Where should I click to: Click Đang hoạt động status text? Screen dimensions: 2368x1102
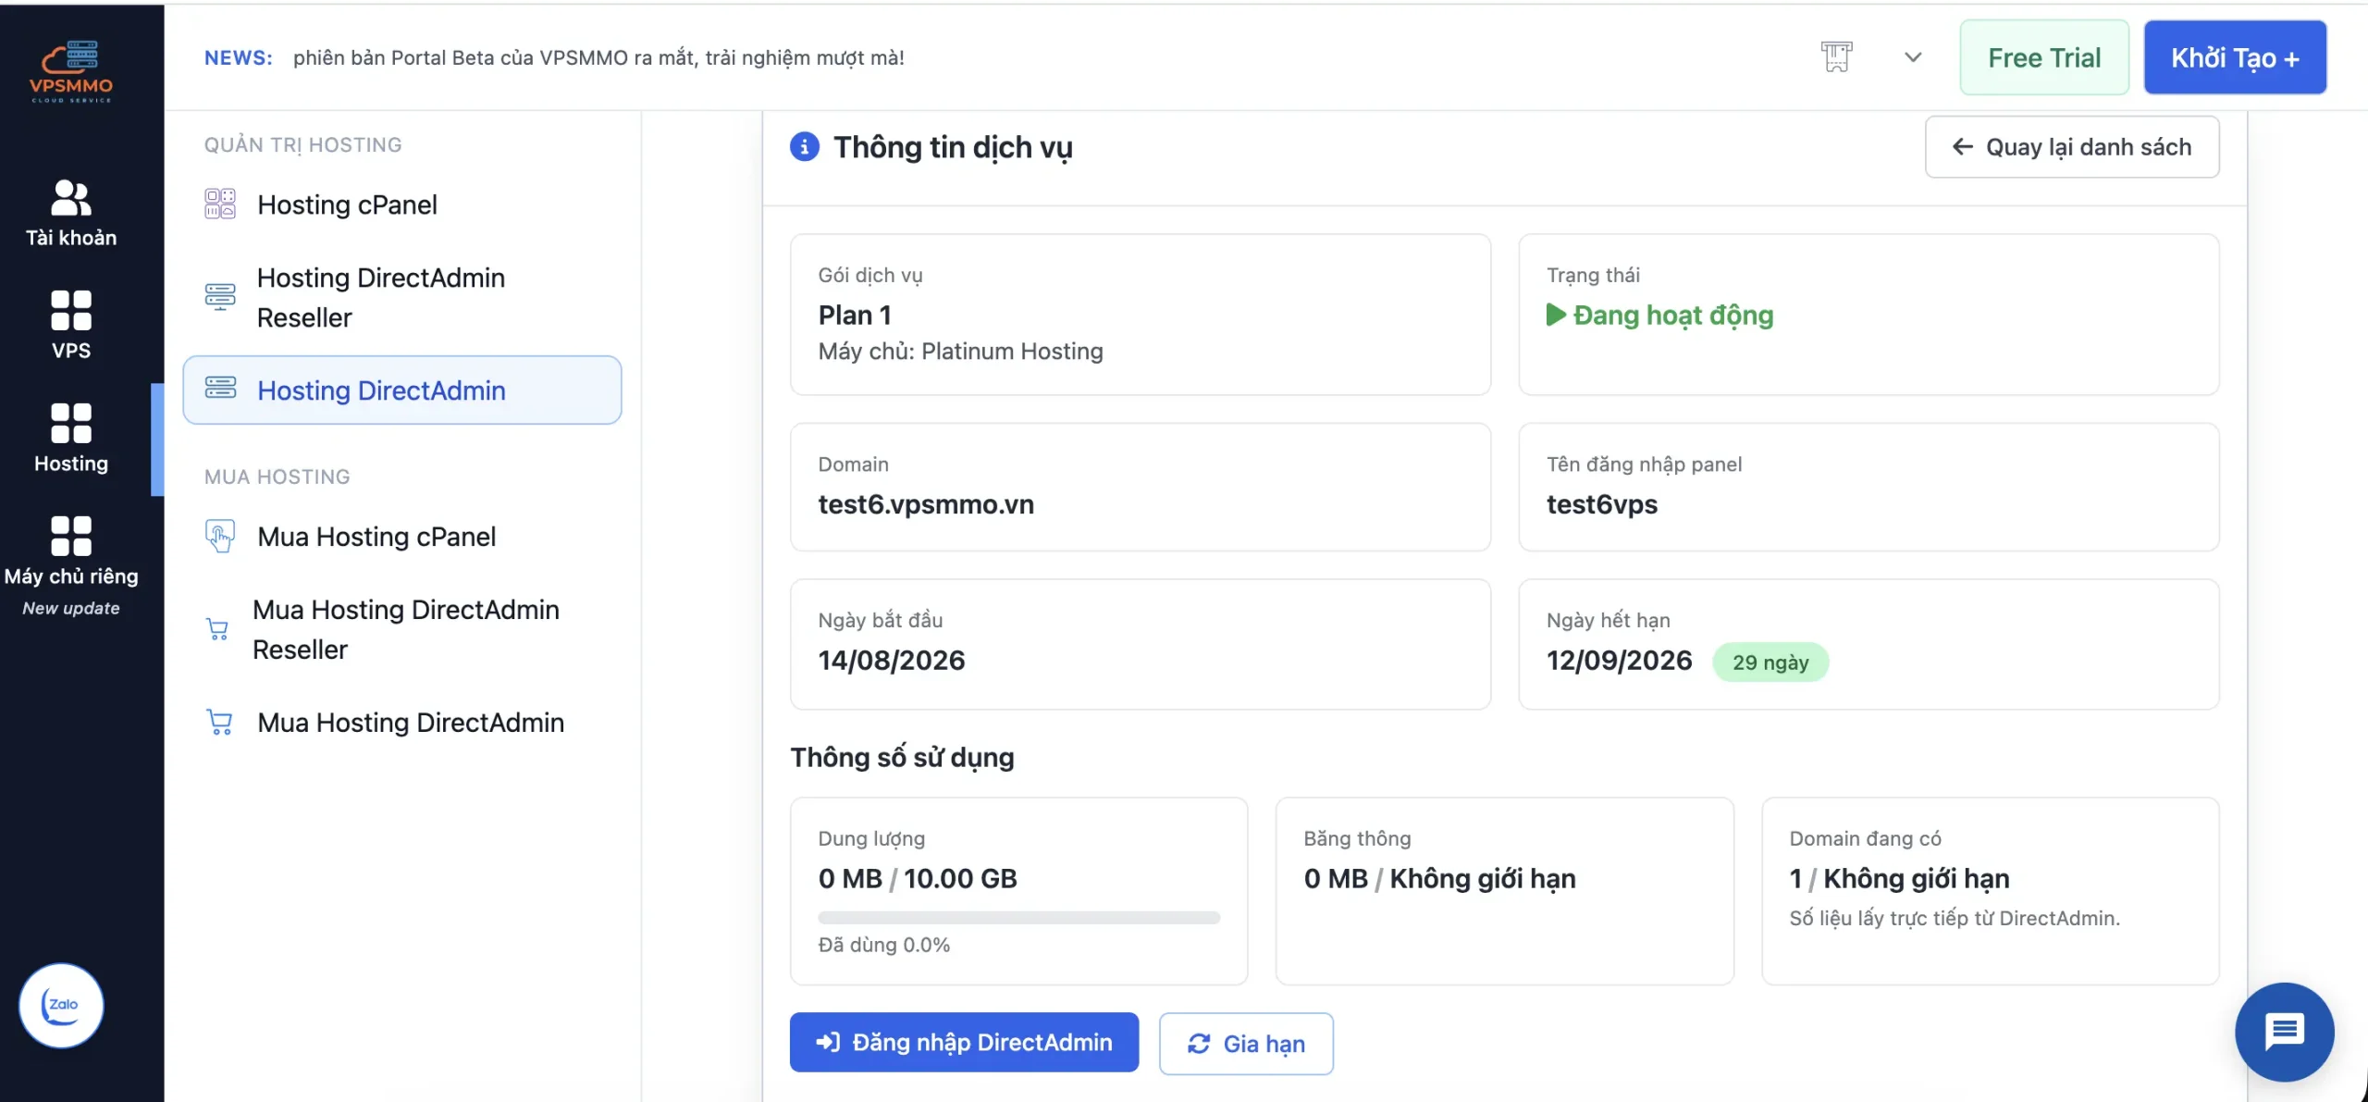(1673, 315)
